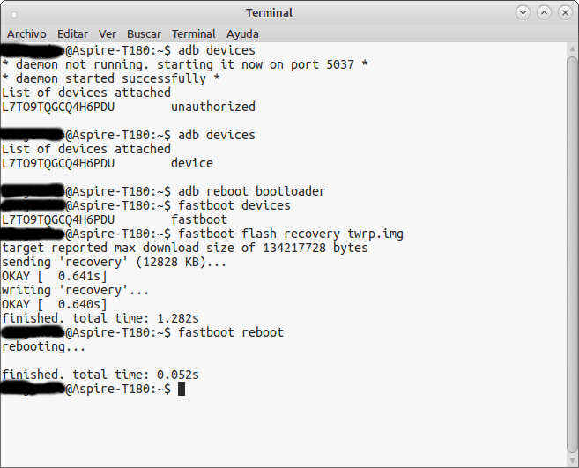Screen dimensions: 579x468
Task: Minimize the Terminal window
Action: click(523, 13)
